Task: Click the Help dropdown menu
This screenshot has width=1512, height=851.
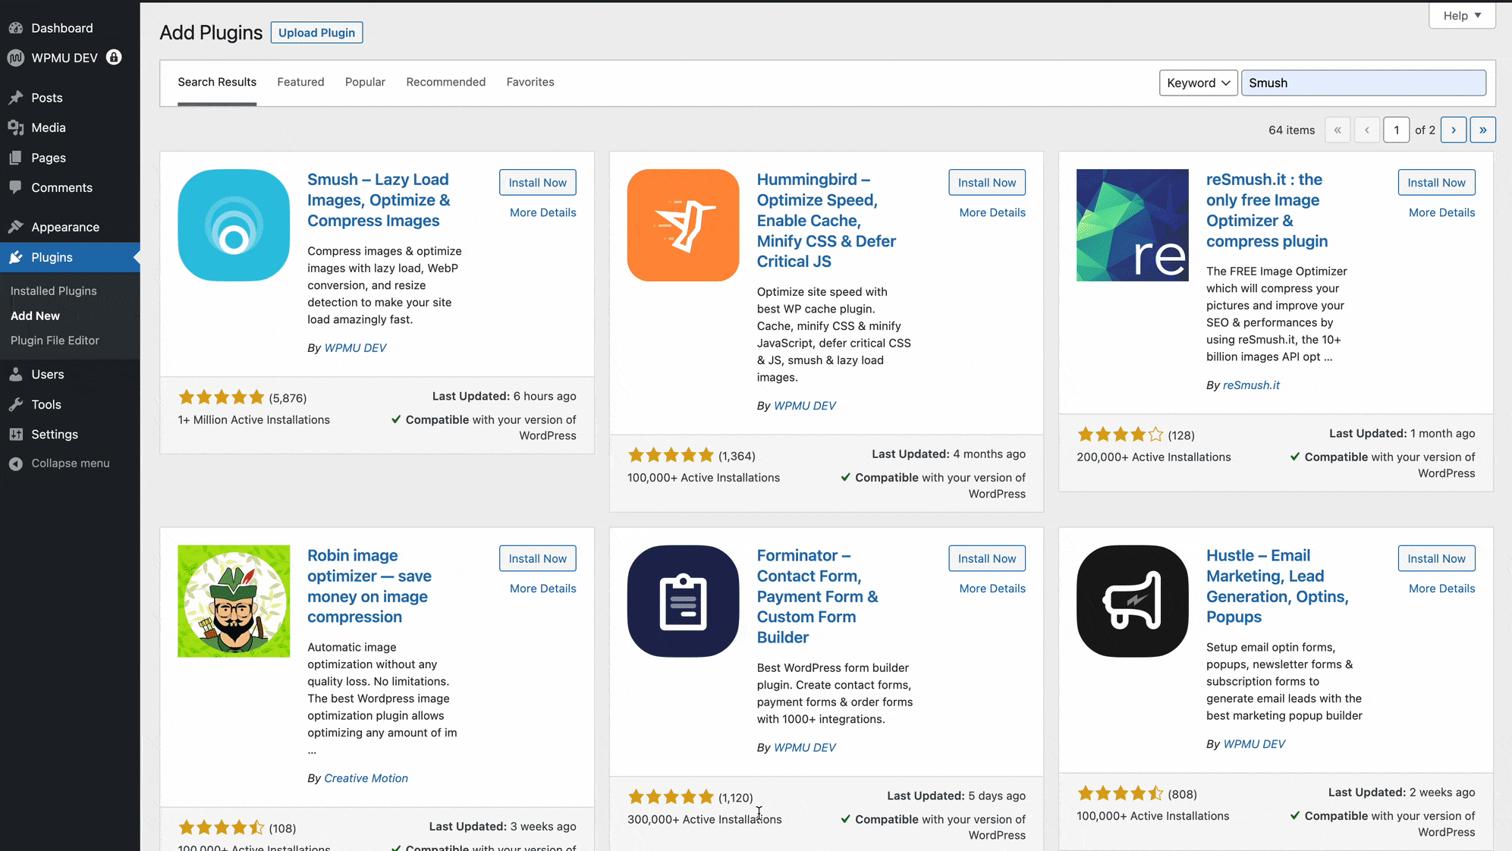Action: [x=1459, y=16]
